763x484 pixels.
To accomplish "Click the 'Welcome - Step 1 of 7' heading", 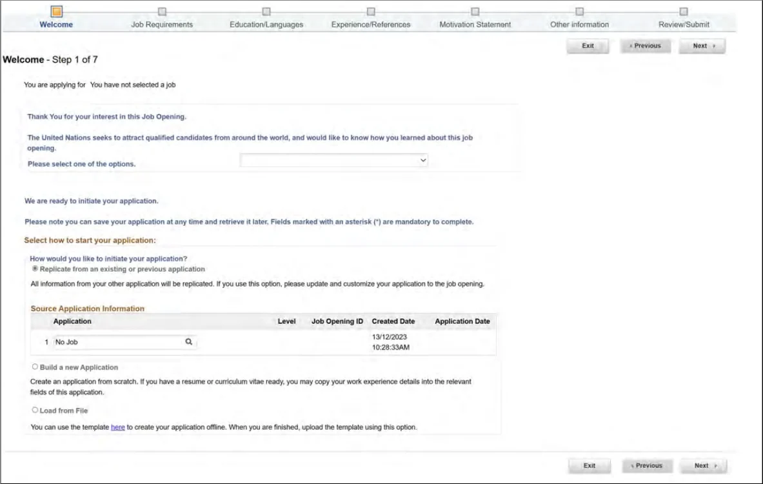I will tap(50, 59).
